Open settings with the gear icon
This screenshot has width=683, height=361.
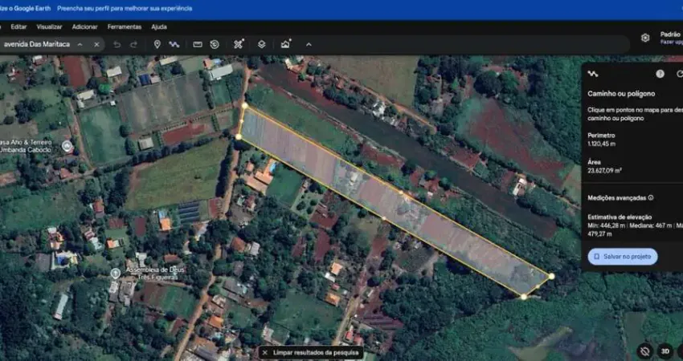pyautogui.click(x=645, y=38)
